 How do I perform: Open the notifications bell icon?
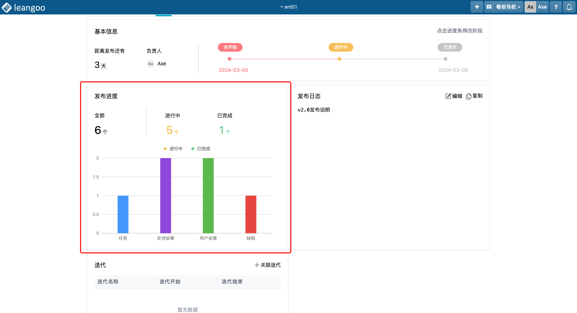pyautogui.click(x=569, y=7)
